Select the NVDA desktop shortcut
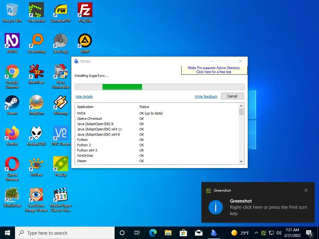319x239 pixels. pyautogui.click(x=12, y=43)
